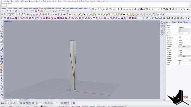Screen dimensions: 191x107
Task: Click the wallpaper Filename browse button
Action: tap(189, 60)
